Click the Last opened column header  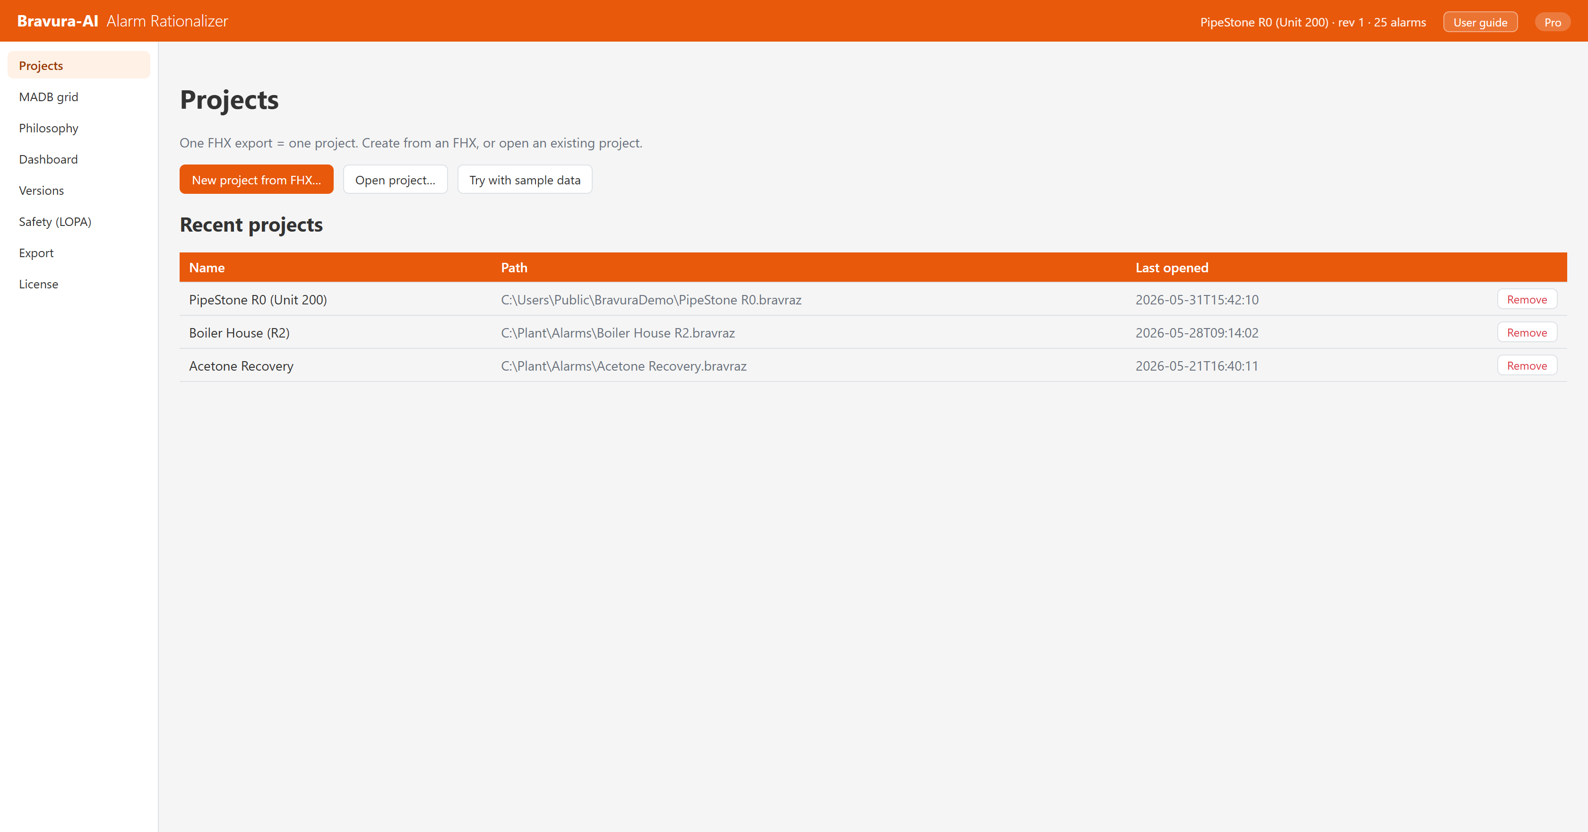(1172, 268)
